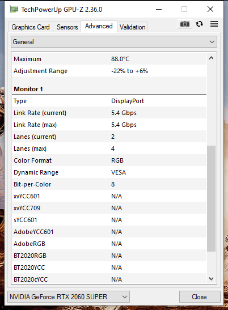The width and height of the screenshot is (228, 310).
Task: Select the Maximum row label
Action: (28, 59)
